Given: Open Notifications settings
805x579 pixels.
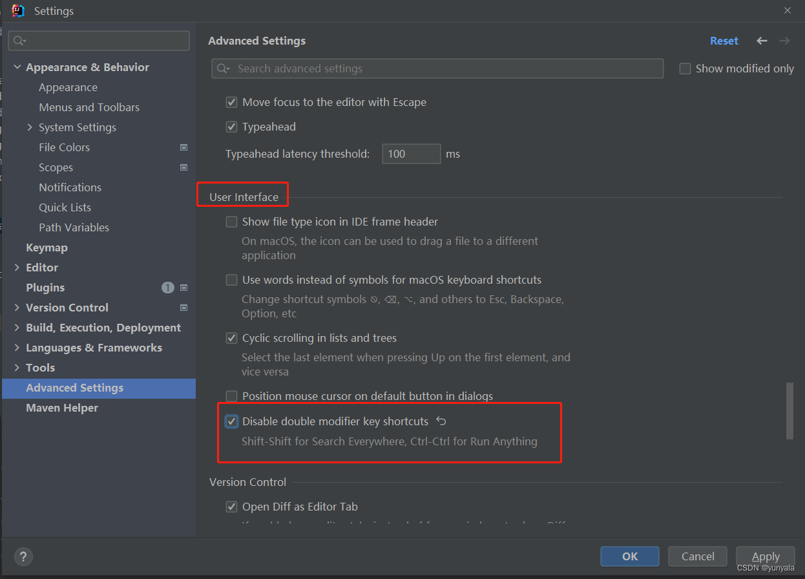Looking at the screenshot, I should click(x=70, y=187).
